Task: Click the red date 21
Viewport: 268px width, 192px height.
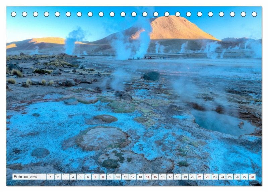Action: point(200,177)
